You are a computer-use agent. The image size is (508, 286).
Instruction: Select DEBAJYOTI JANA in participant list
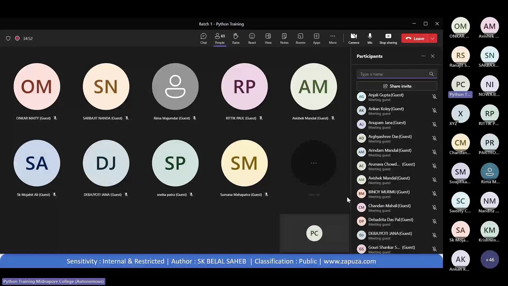tap(396, 236)
